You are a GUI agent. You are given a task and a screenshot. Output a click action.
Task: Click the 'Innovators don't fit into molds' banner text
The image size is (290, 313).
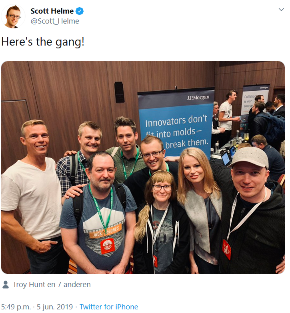point(176,132)
